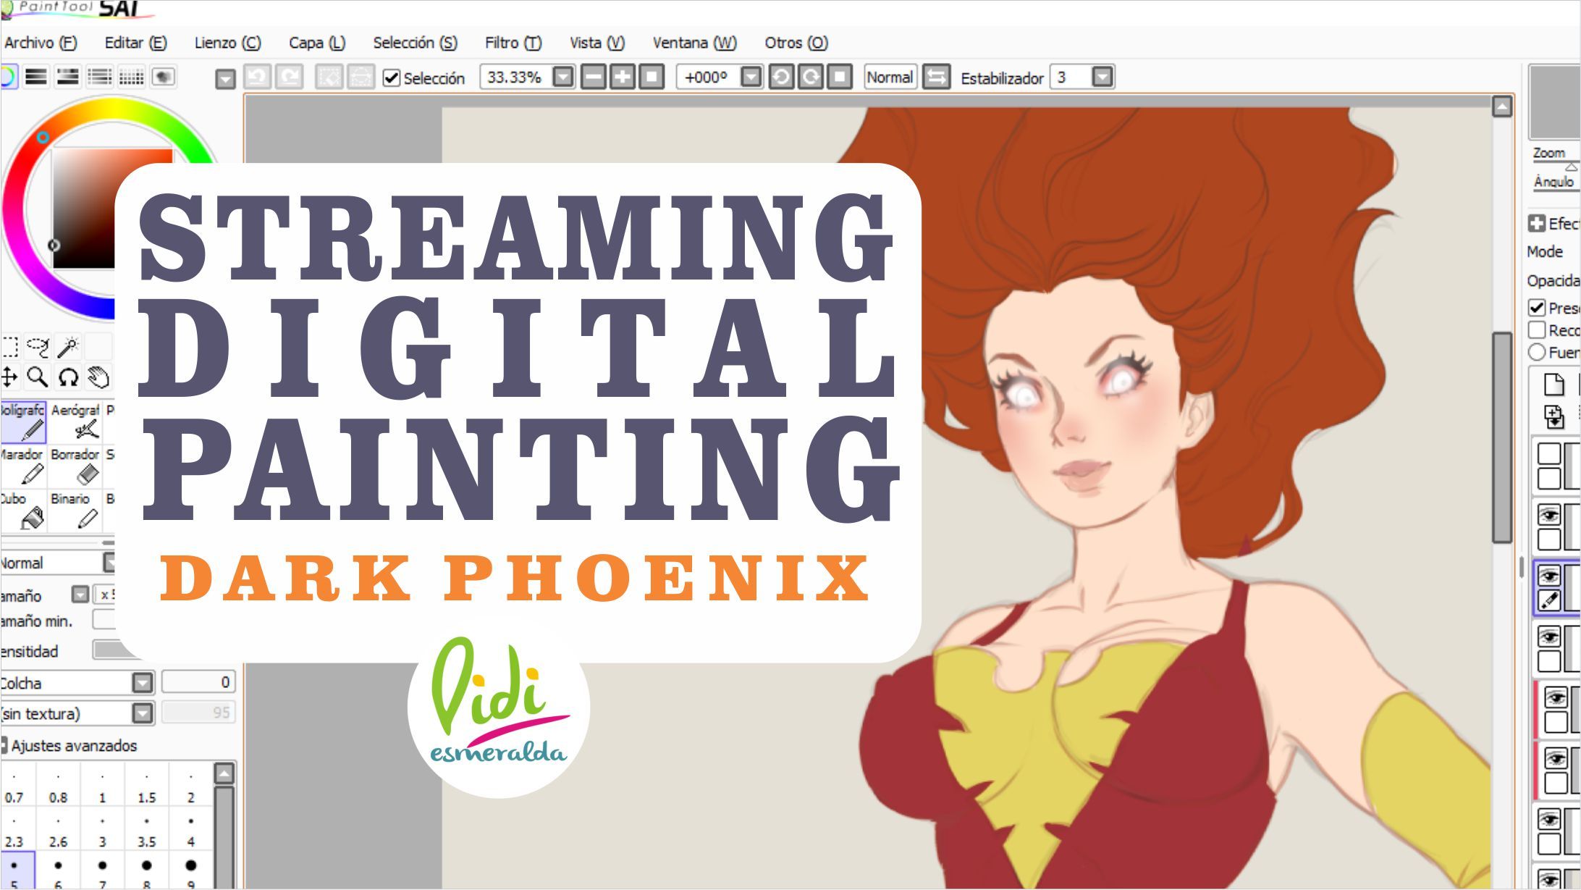
Task: Open the zoom percentage dropdown
Action: [562, 77]
